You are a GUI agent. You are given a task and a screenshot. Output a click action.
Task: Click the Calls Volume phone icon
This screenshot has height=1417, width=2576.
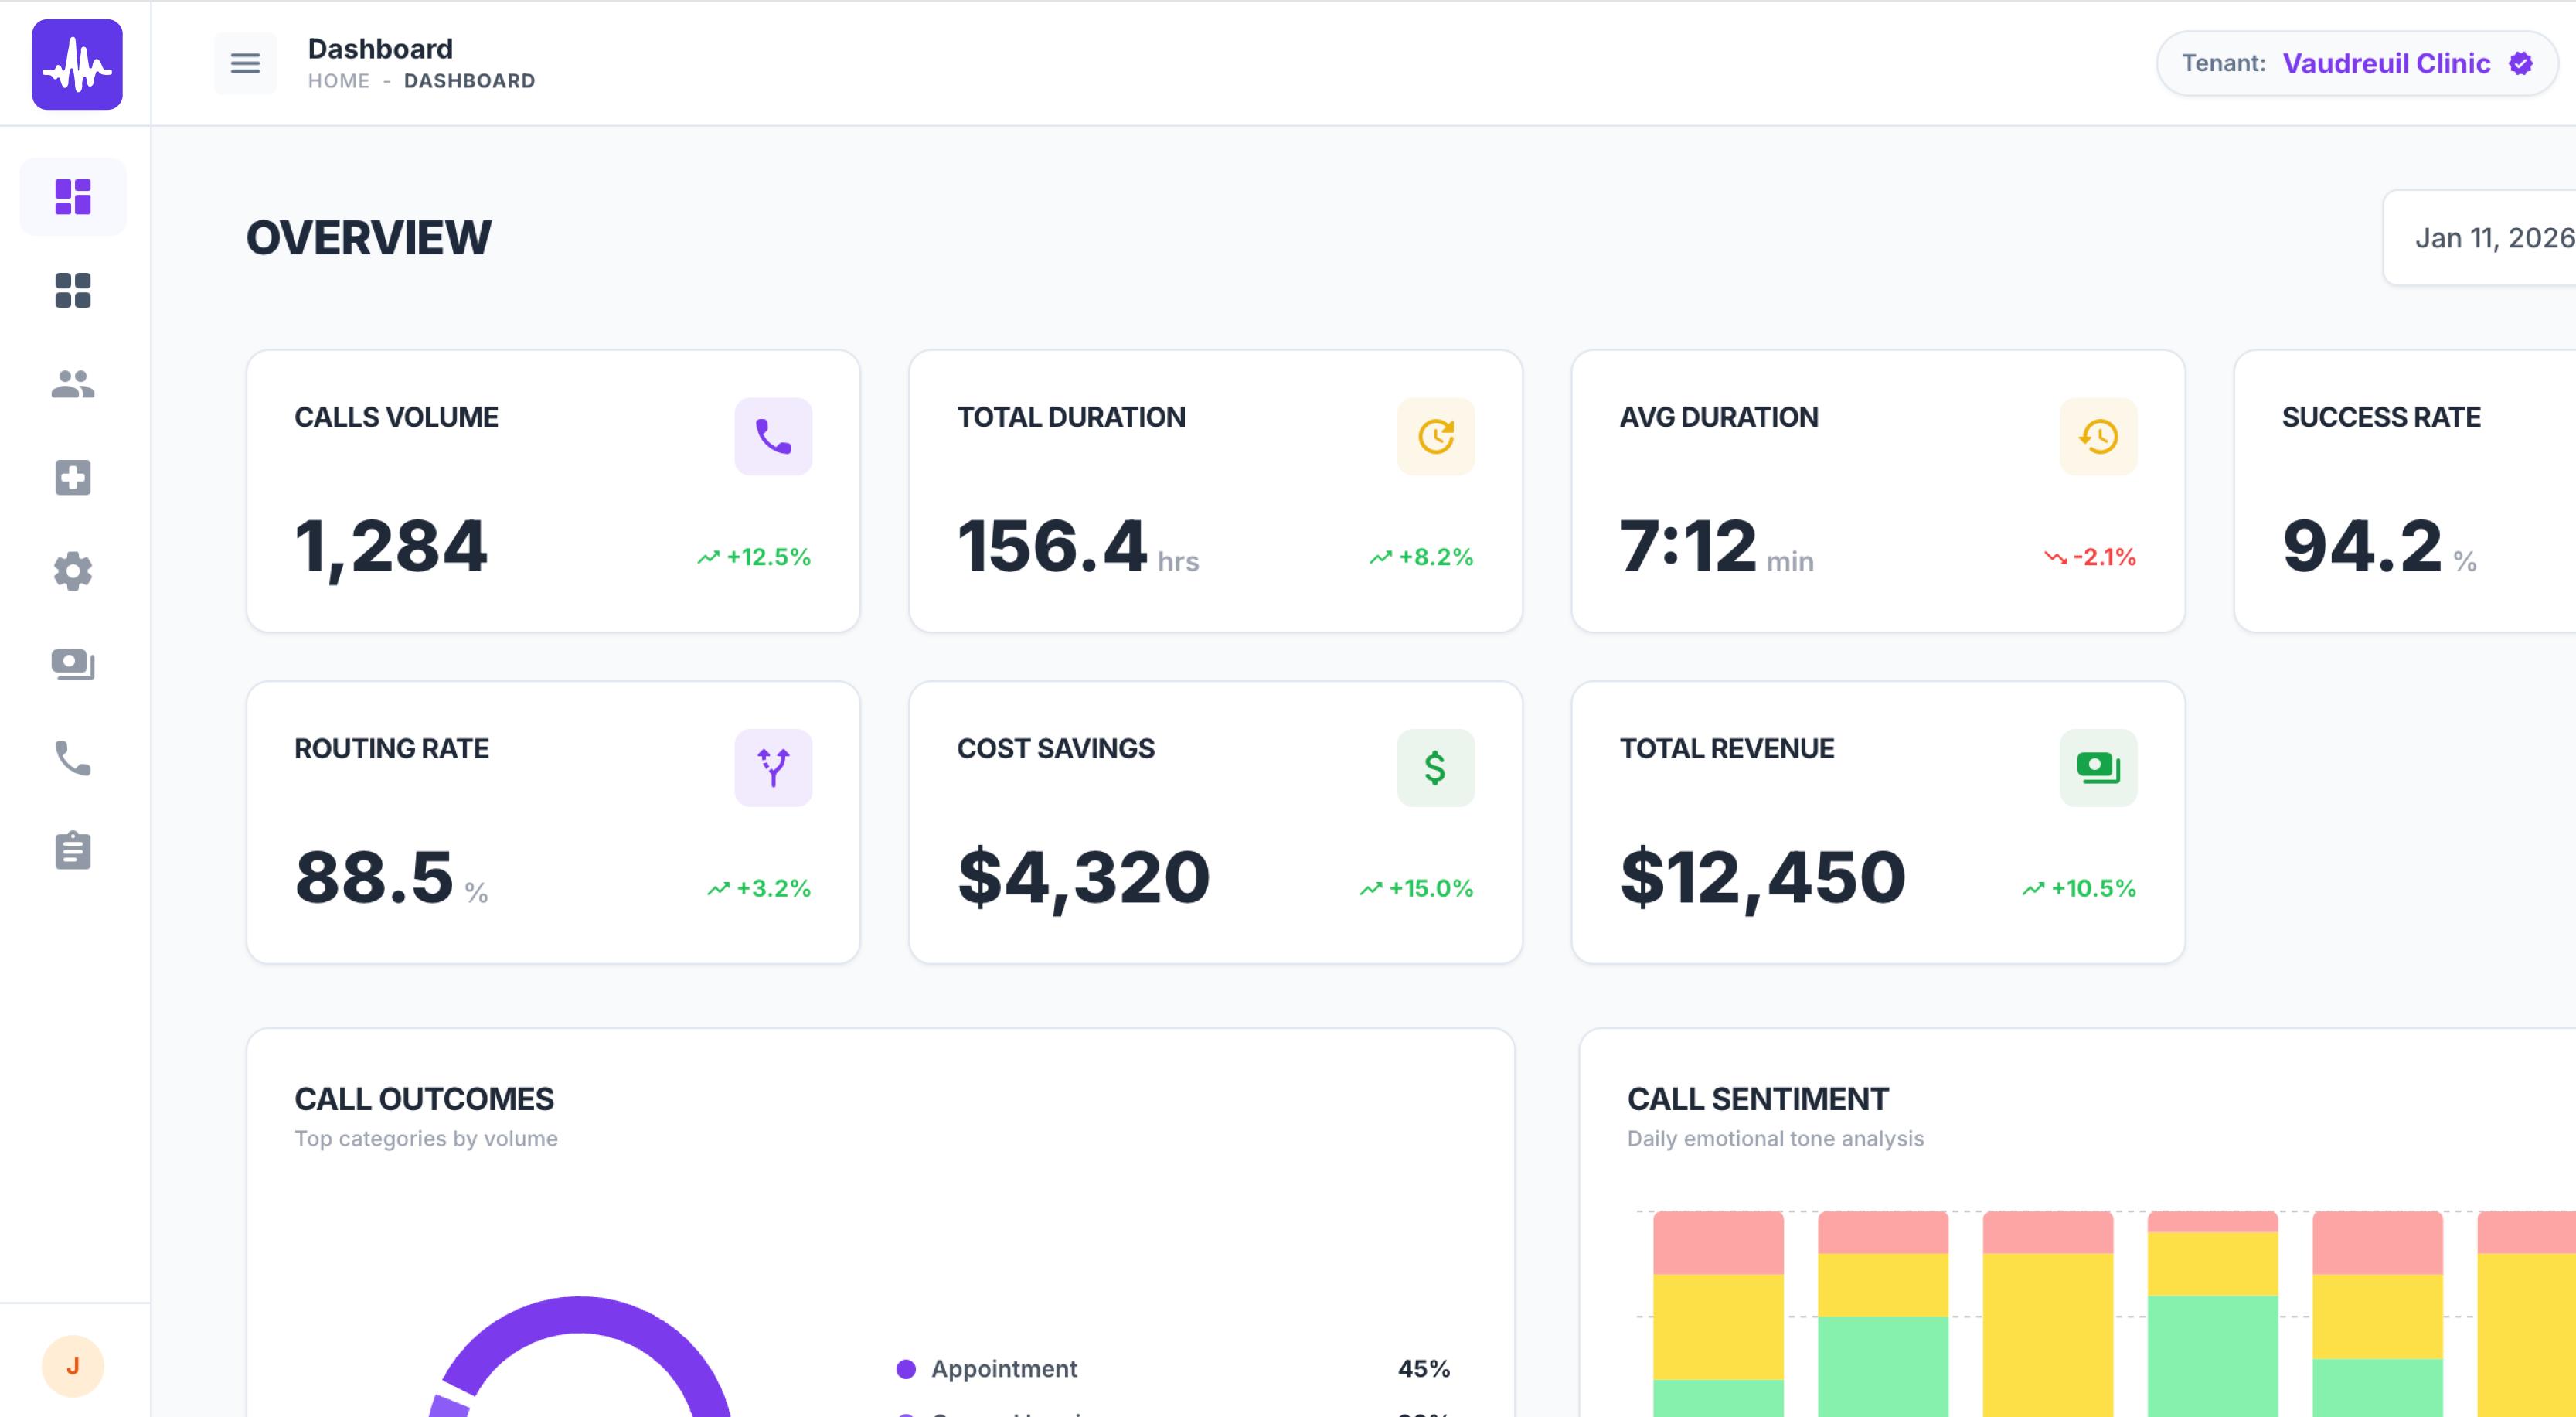point(773,437)
